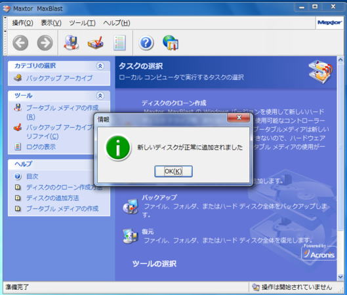Click the scrollbar up arrow in main pane
Screen dimensions: 347x295
click(340, 60)
